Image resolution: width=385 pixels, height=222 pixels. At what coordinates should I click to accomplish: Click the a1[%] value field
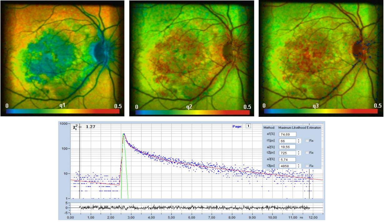[287, 135]
